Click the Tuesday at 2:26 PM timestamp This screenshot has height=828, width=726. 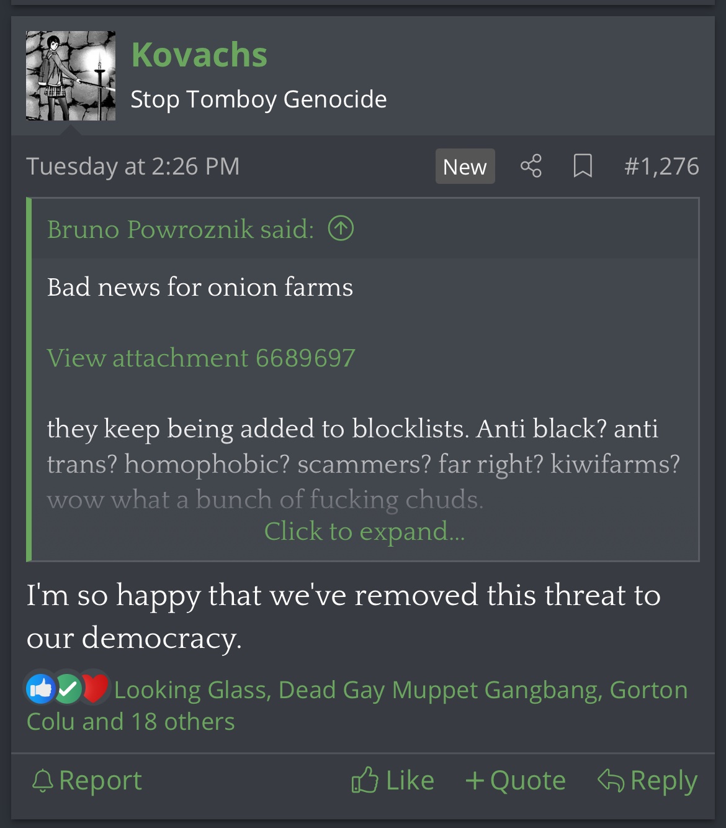pyautogui.click(x=133, y=166)
